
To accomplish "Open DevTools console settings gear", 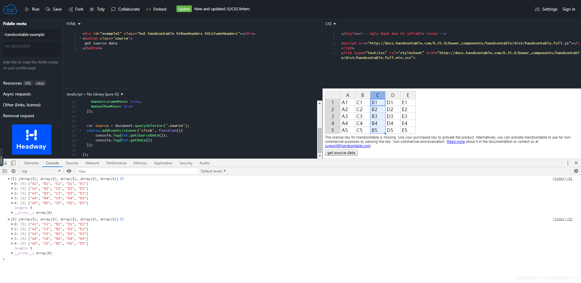I will [576, 171].
